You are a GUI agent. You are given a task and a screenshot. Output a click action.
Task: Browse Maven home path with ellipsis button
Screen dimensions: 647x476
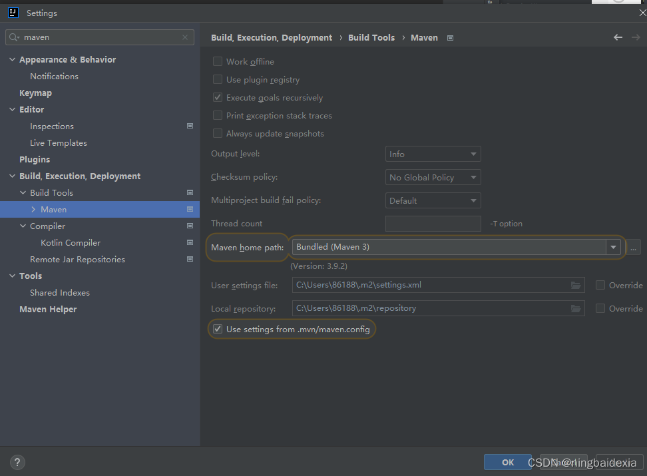pos(634,247)
